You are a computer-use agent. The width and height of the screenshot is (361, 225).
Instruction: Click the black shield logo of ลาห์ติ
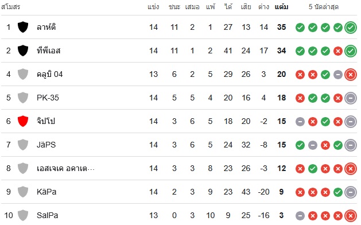click(x=23, y=27)
